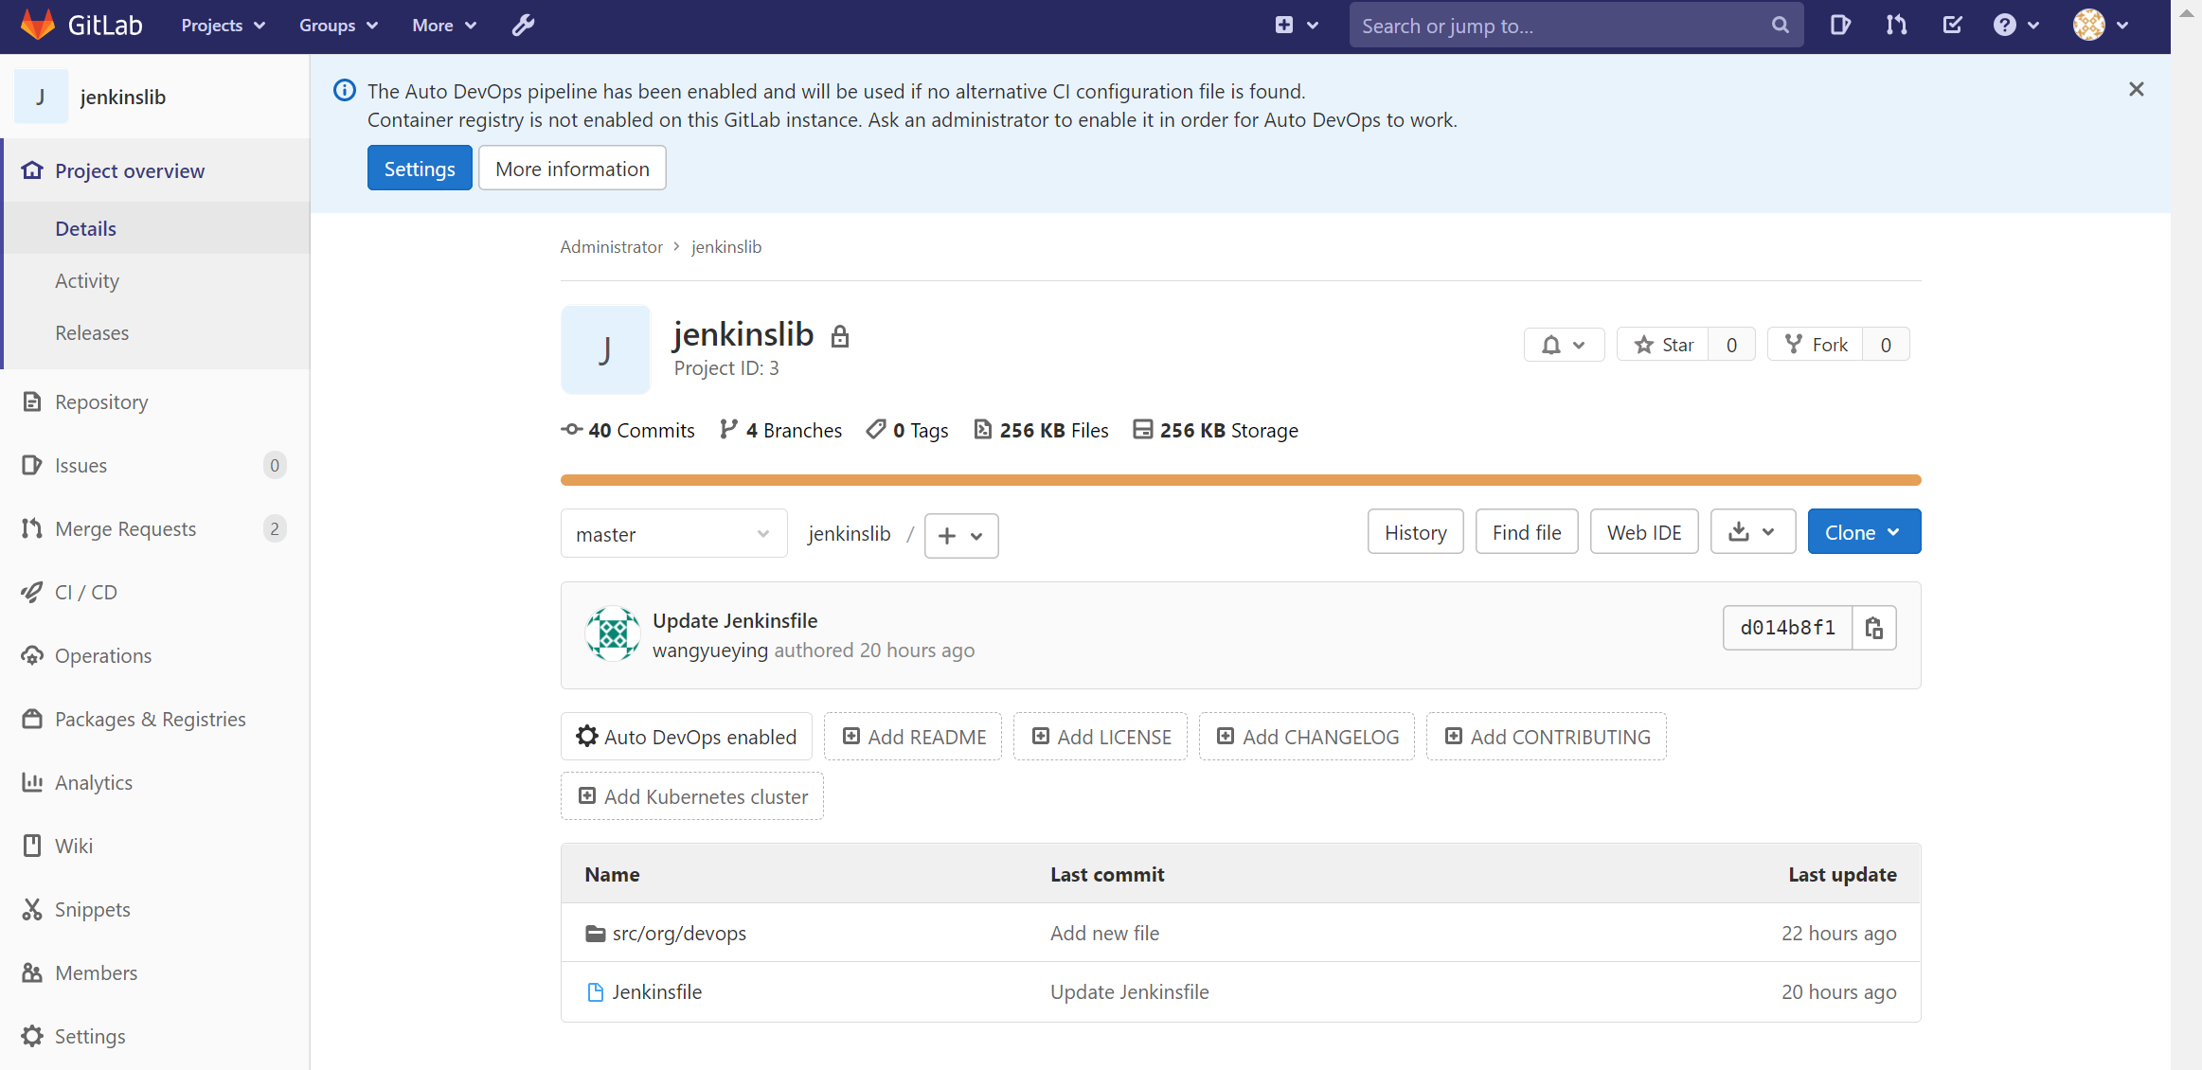The height and width of the screenshot is (1070, 2202).
Task: Click the GitLab fox logo
Action: pos(38,25)
